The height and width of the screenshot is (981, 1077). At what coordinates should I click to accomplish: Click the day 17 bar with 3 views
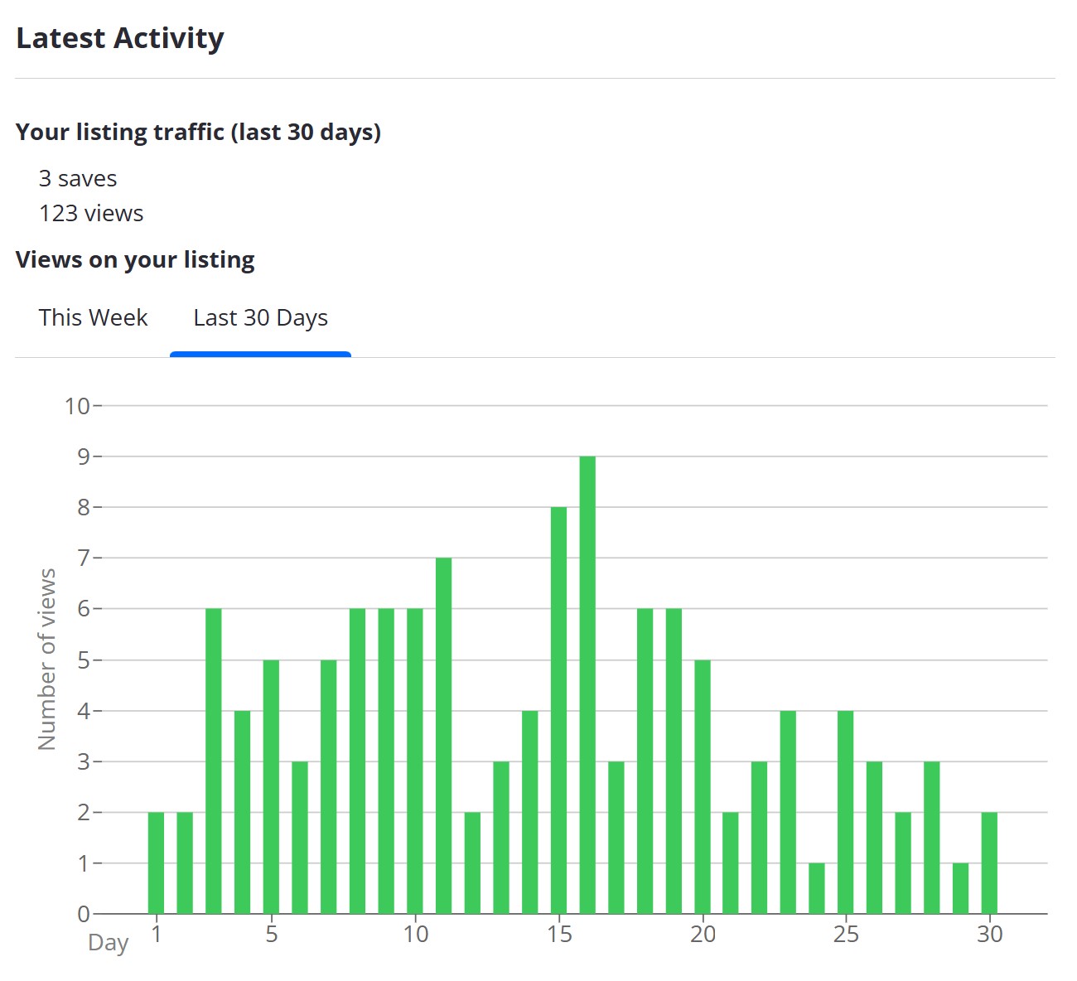pyautogui.click(x=616, y=837)
